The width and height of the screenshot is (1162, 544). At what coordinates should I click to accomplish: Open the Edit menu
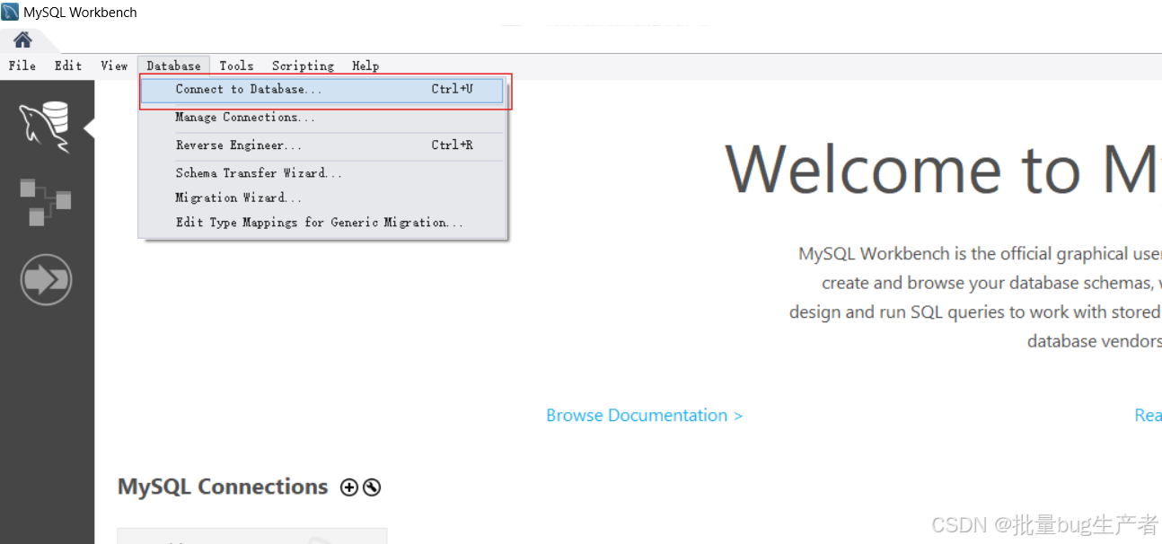click(x=68, y=66)
